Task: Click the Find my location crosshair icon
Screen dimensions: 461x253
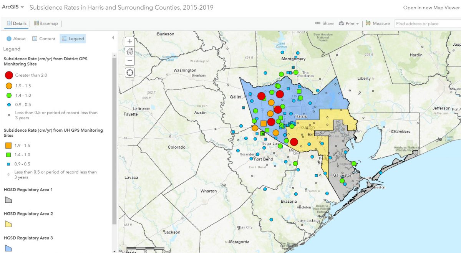Action: [x=129, y=73]
